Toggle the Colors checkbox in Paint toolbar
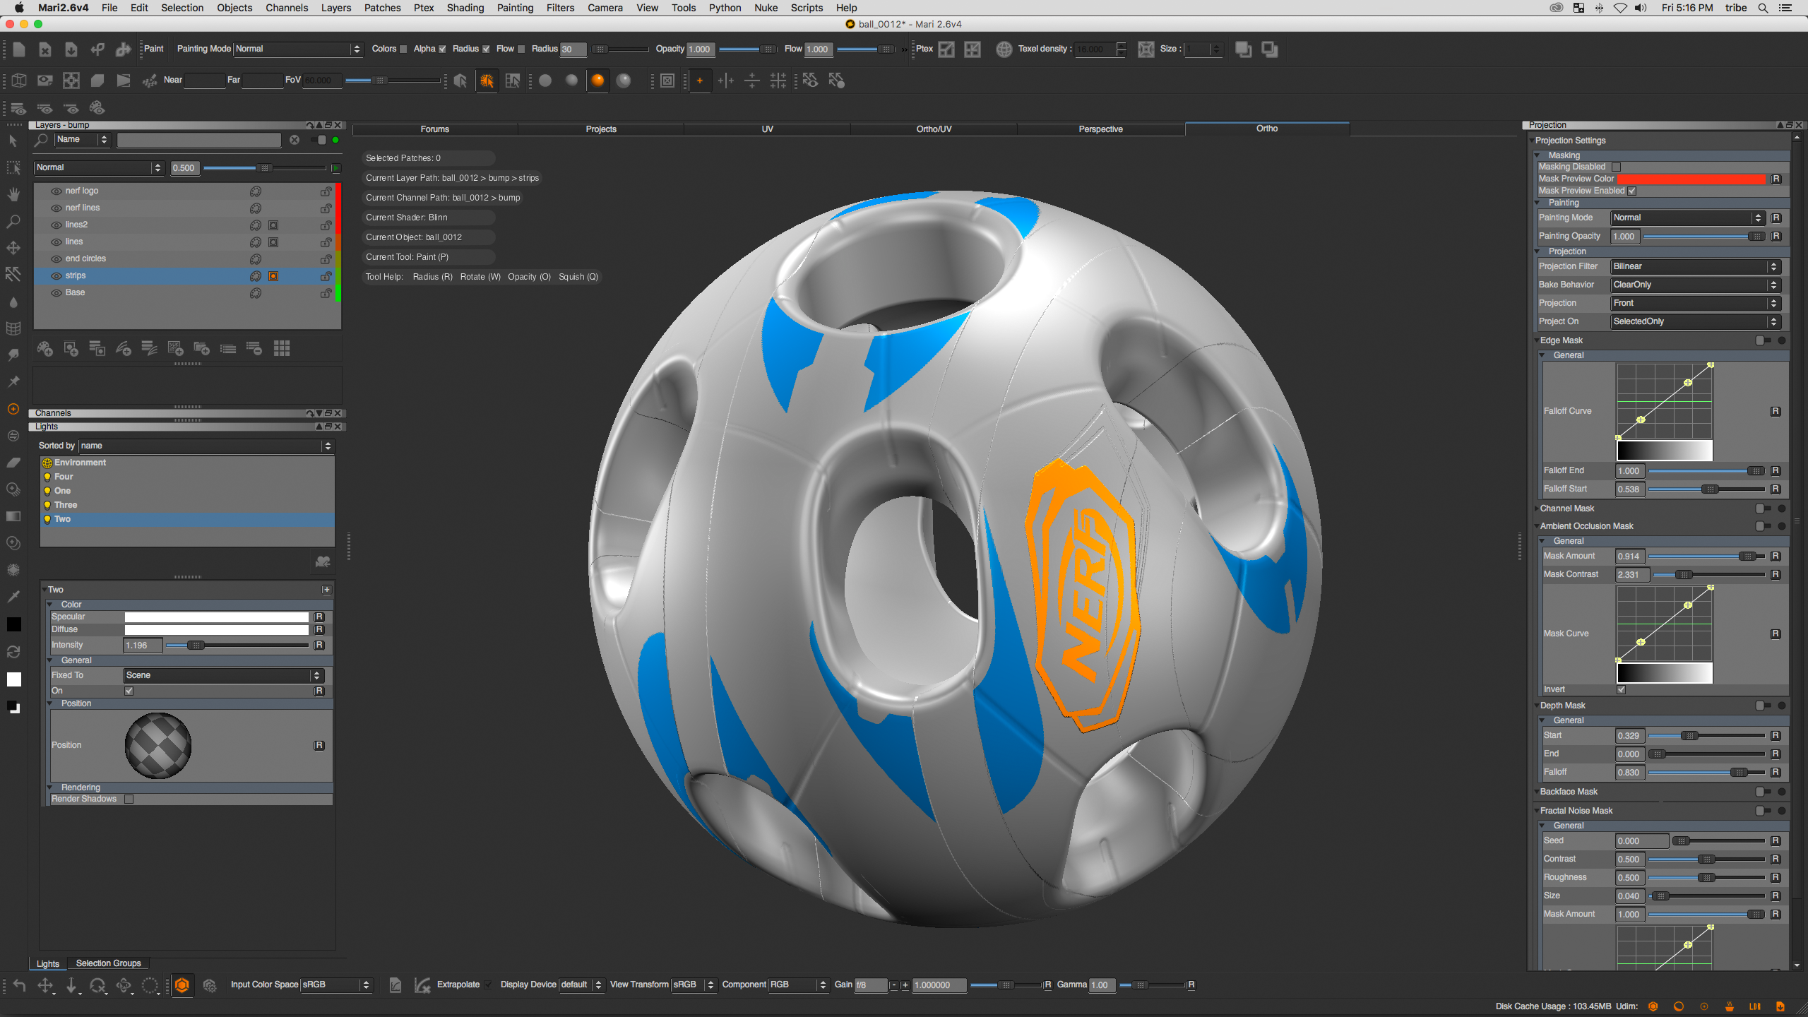Screen dimensions: 1808x1017 click(x=403, y=49)
